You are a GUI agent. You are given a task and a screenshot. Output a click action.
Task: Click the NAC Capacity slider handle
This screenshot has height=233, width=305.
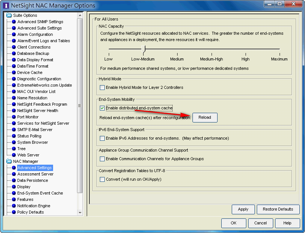pos(144,50)
